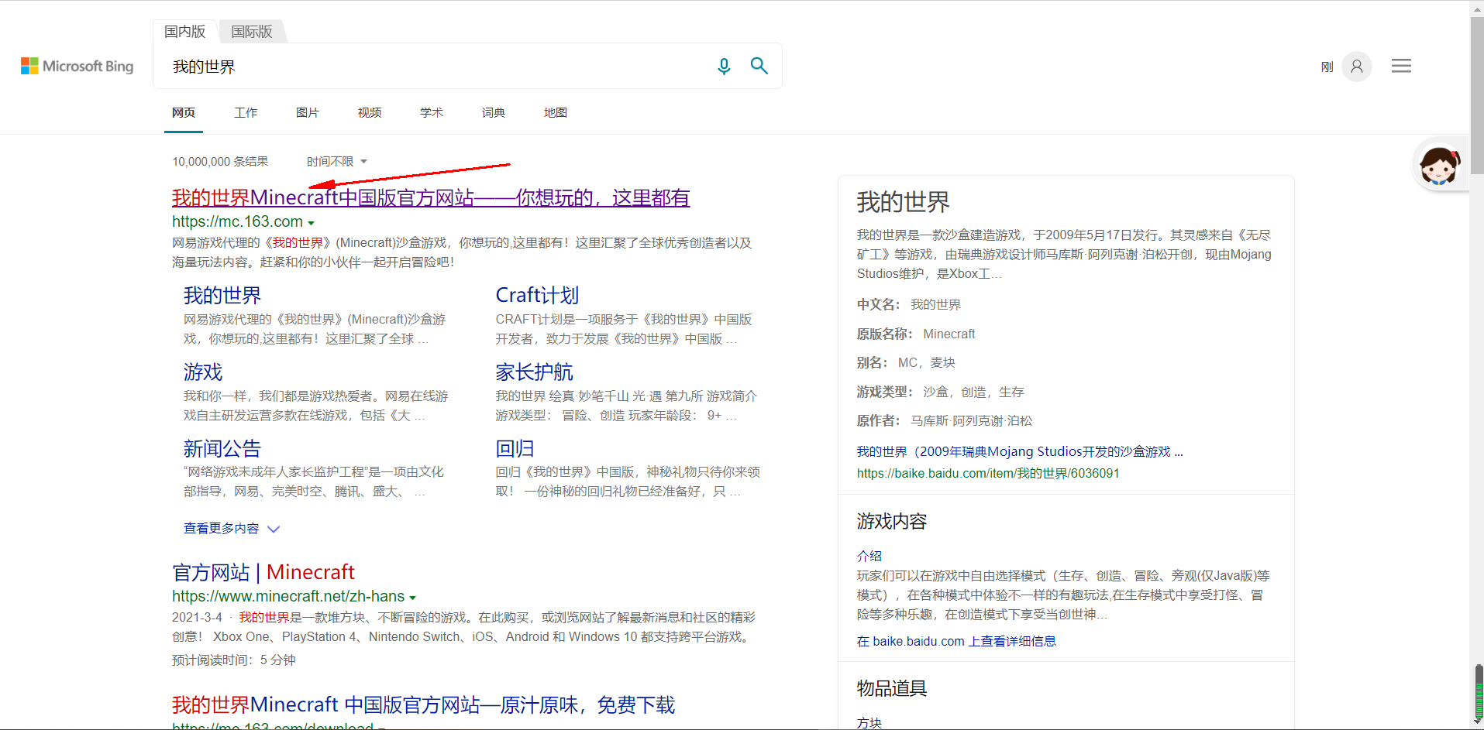Click the Microsoft Bing logo
This screenshot has width=1484, height=730.
pos(77,67)
